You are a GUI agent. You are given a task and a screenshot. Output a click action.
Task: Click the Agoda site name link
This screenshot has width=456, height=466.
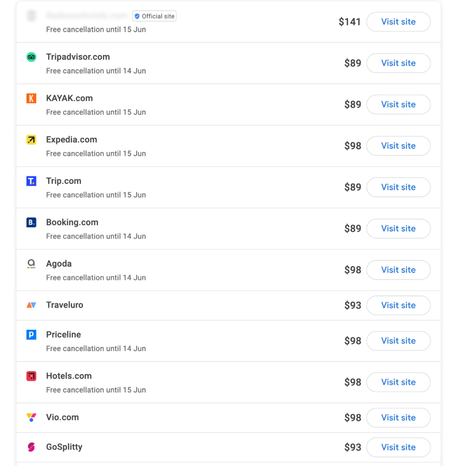[x=59, y=263]
